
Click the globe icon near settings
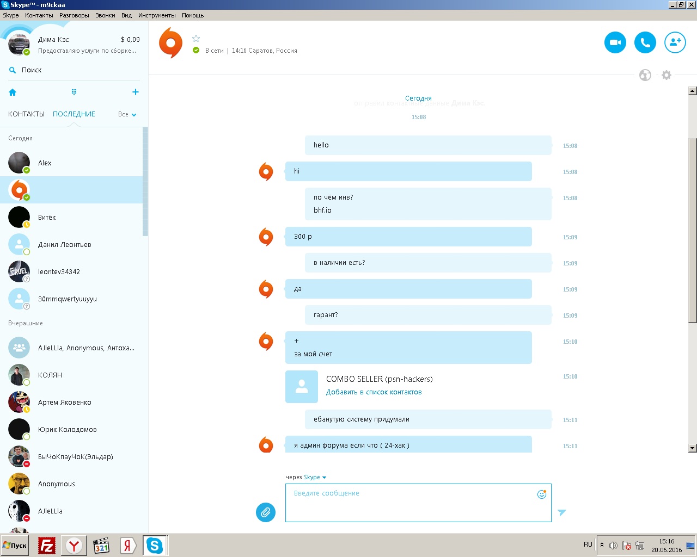click(x=645, y=75)
